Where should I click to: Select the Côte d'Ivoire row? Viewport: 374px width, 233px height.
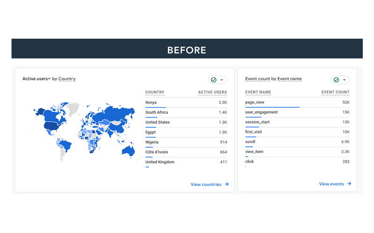click(186, 152)
